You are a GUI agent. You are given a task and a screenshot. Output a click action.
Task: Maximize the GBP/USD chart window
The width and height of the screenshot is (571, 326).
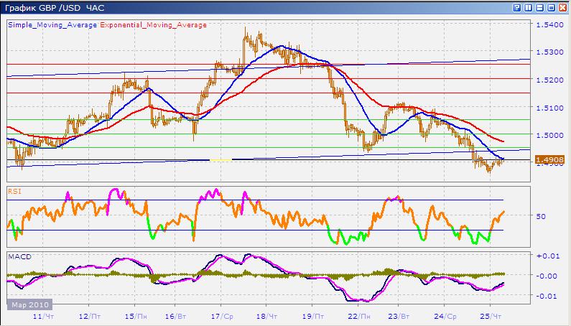coord(552,8)
